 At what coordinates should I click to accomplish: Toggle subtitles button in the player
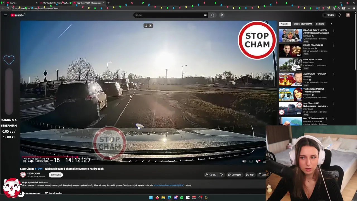pyautogui.click(x=251, y=161)
